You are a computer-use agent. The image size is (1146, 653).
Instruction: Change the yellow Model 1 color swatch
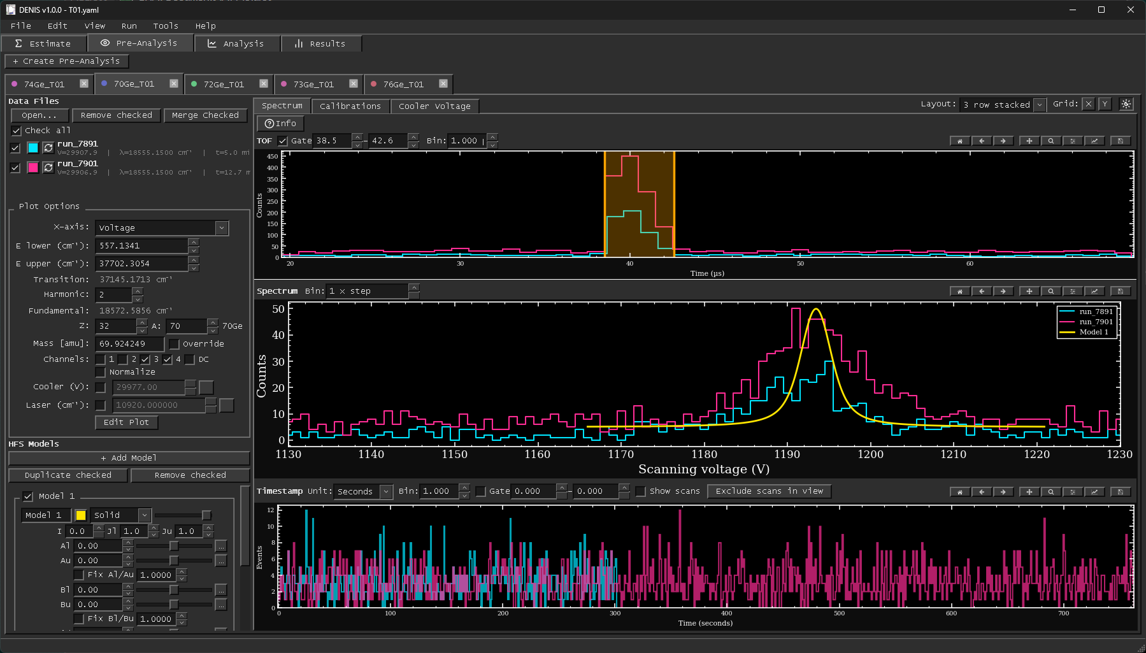[81, 515]
